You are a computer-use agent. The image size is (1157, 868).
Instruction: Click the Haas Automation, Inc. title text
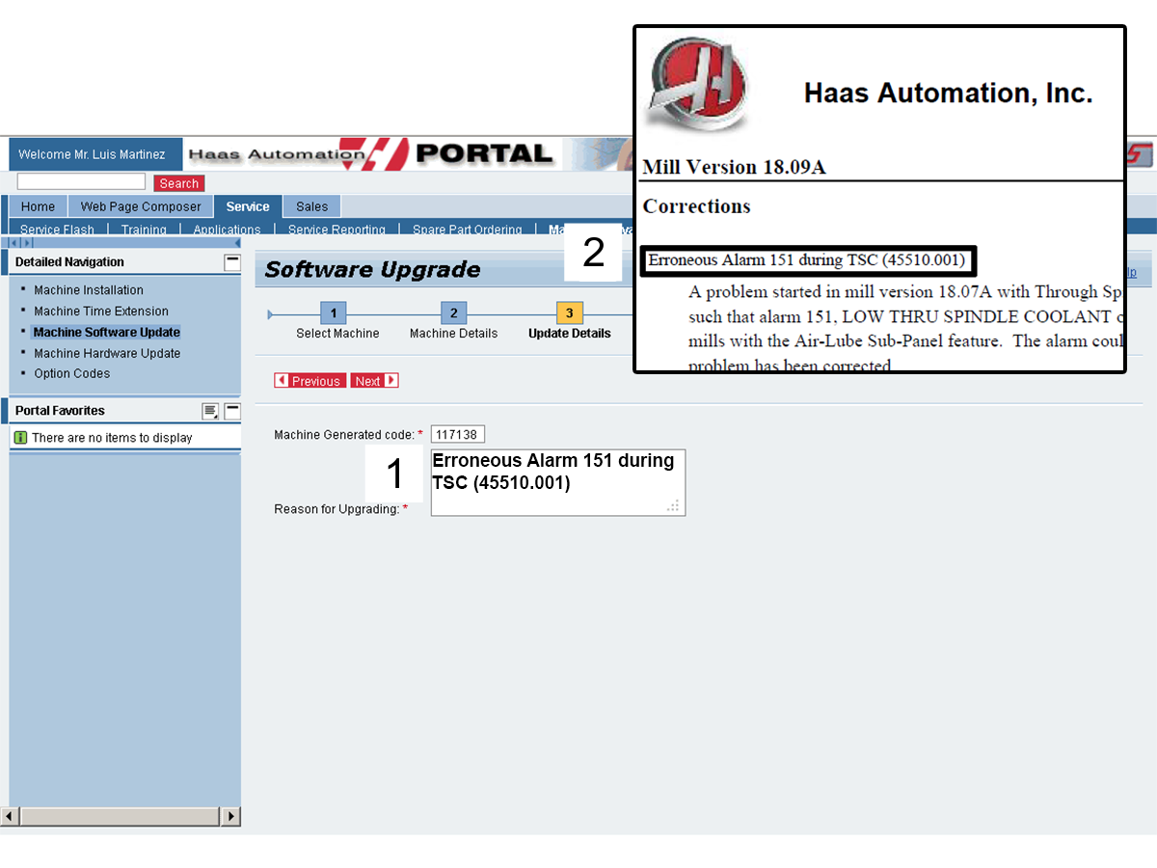949,94
